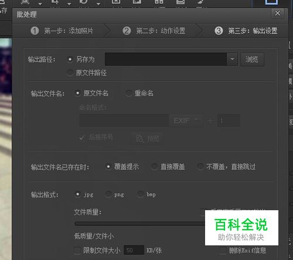
Task: Select 不覆盖,直接跳过 radio button
Action: coord(200,167)
